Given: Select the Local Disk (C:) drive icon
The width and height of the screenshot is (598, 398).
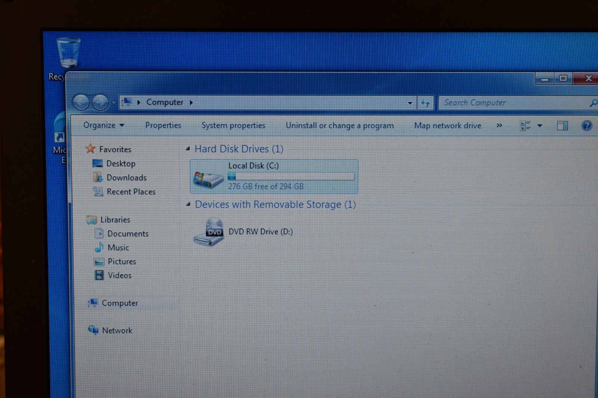Looking at the screenshot, I should click(x=208, y=179).
